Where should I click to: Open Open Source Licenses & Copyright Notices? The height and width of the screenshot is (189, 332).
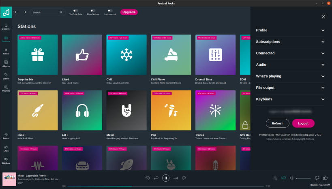[290, 139]
